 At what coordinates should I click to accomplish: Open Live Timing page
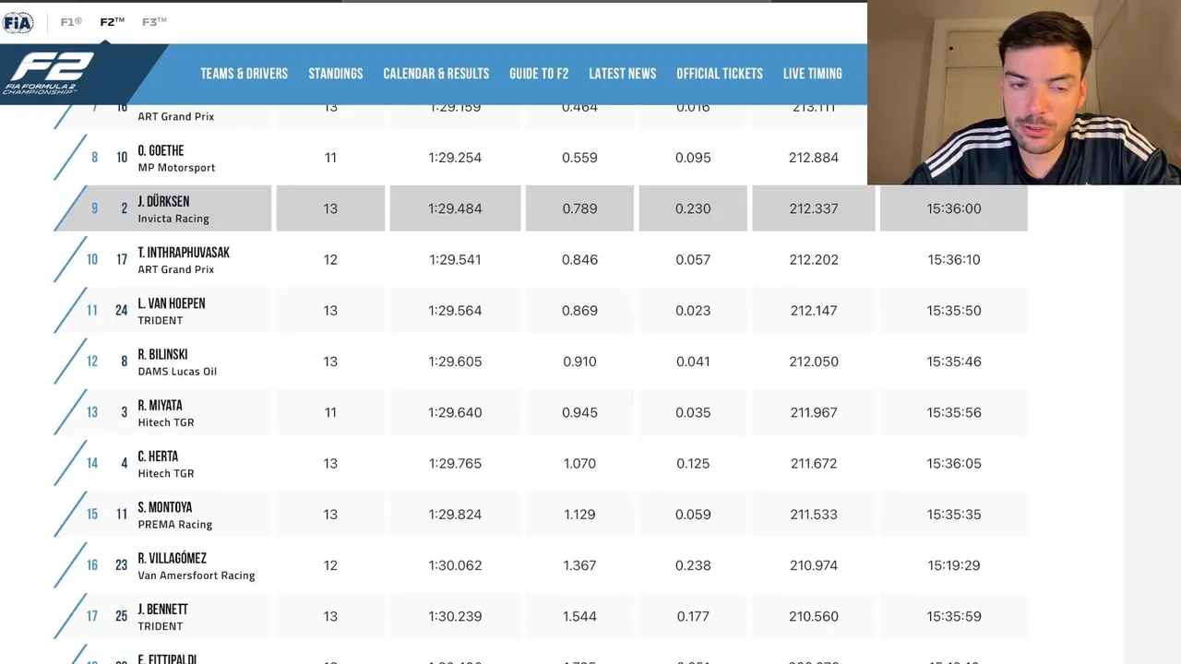tap(813, 74)
